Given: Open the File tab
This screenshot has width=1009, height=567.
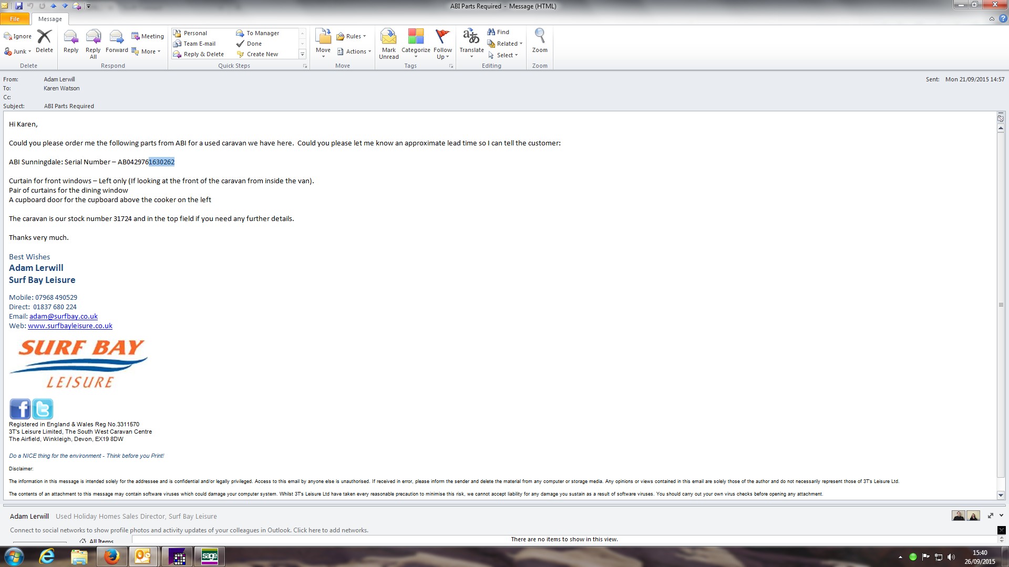Looking at the screenshot, I should pyautogui.click(x=15, y=19).
